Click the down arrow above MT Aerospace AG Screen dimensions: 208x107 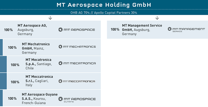[x=50, y=18]
